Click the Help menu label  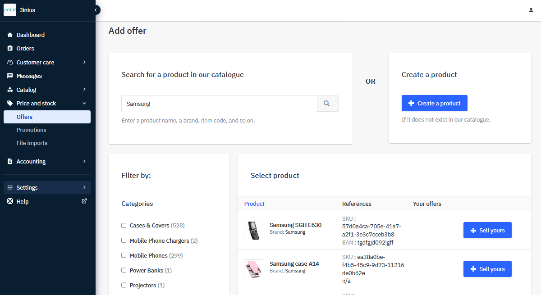click(x=23, y=201)
